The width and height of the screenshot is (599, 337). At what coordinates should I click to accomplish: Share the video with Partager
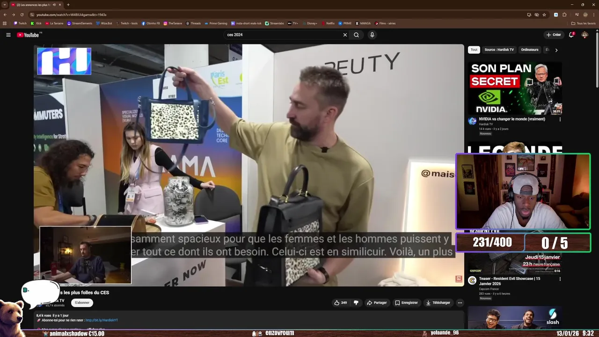[x=377, y=303]
